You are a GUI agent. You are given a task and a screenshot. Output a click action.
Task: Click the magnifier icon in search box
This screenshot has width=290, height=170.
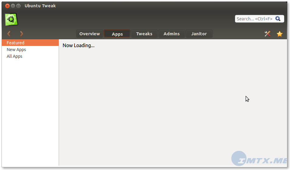tap(278, 19)
